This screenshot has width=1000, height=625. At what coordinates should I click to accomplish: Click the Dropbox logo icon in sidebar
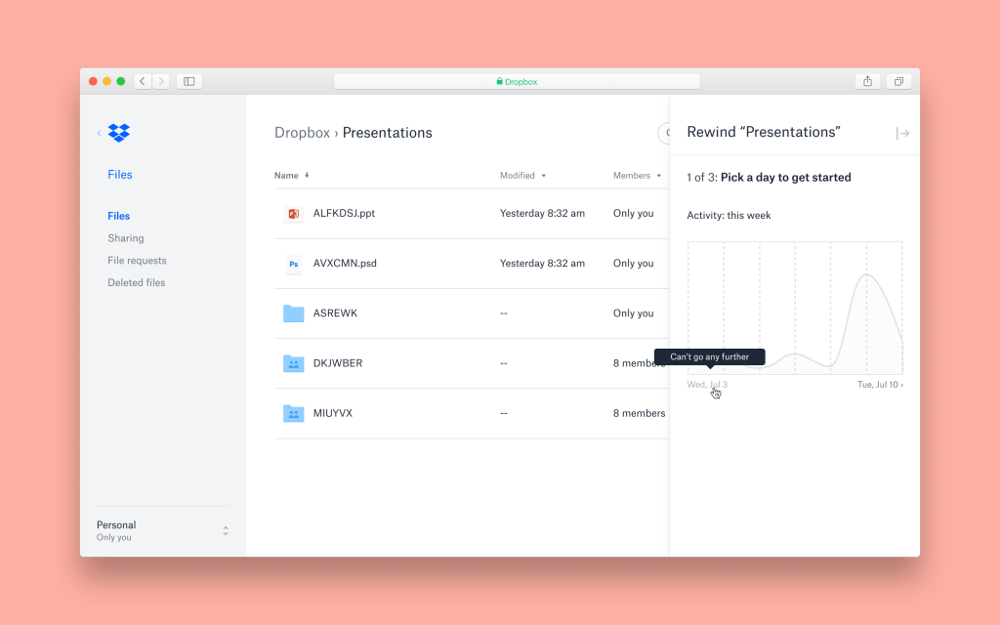[119, 133]
